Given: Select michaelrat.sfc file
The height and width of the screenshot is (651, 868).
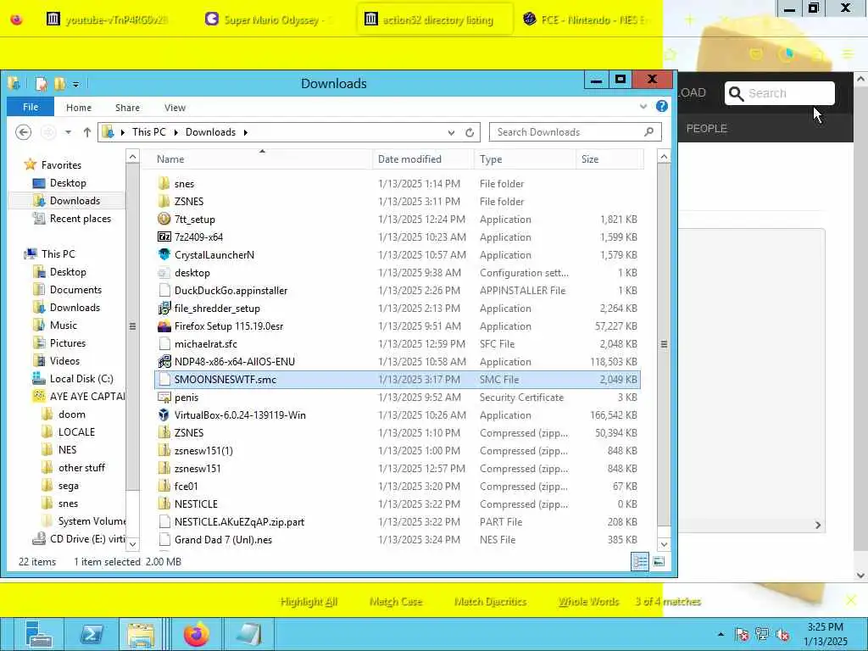Looking at the screenshot, I should tap(205, 344).
